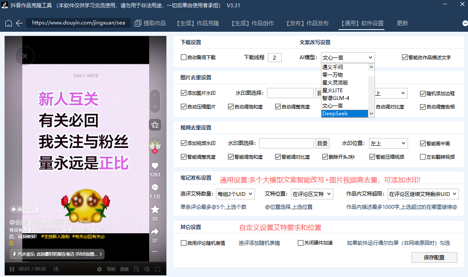The width and height of the screenshot is (468, 277).
Task: Open the 【通用】软件设置 tab
Action: (362, 23)
